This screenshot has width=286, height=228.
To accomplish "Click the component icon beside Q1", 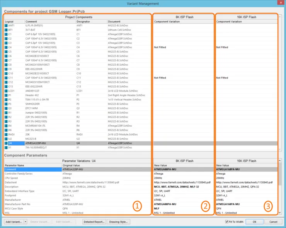I will 6,108.
